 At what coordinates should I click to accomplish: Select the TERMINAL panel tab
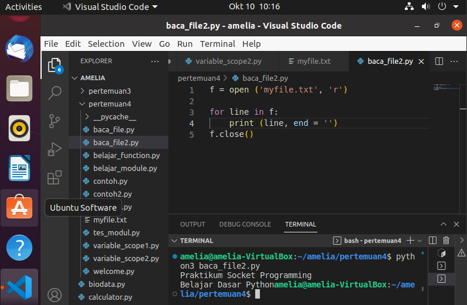(x=300, y=224)
